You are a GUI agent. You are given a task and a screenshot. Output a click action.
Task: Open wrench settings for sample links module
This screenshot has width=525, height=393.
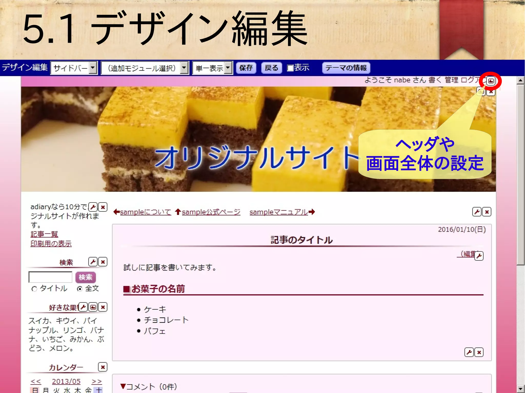click(477, 212)
